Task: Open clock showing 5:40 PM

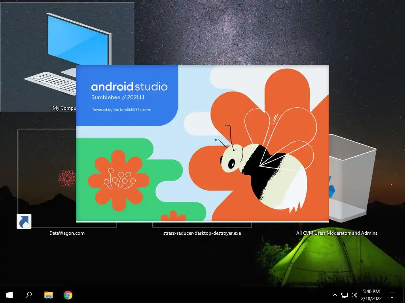Action: coord(371,295)
